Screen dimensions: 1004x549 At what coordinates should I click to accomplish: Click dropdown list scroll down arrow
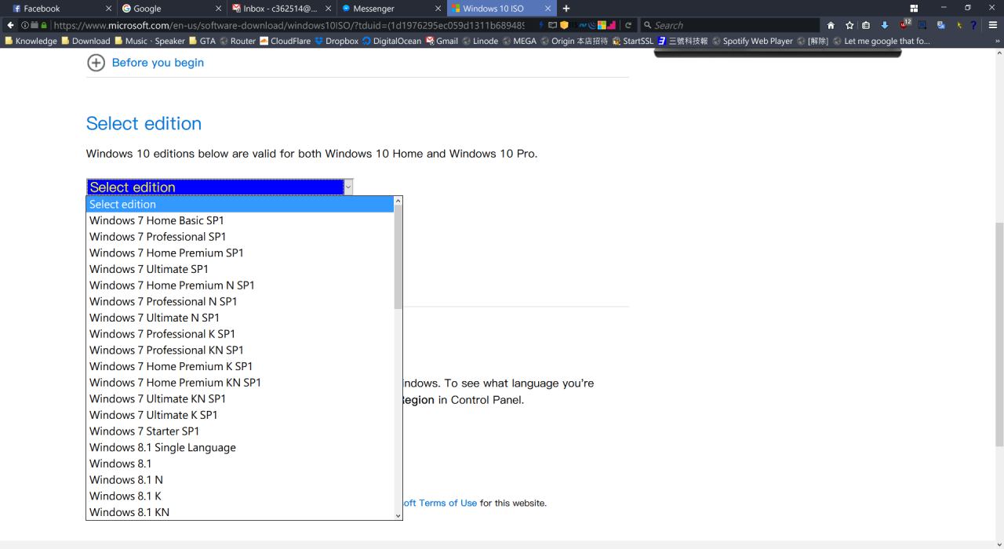point(398,515)
